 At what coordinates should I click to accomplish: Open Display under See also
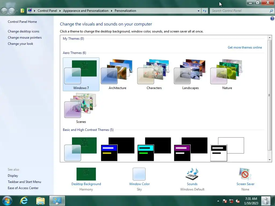[13, 176]
